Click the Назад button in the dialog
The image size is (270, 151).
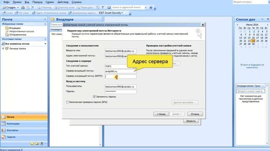pyautogui.click(x=161, y=114)
